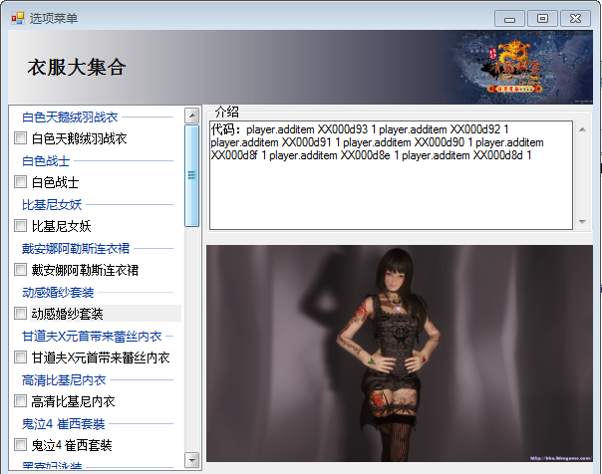This screenshot has height=474, width=602.
Task: Check the 白色天鹅绒羽战衣 checkbox
Action: point(20,138)
